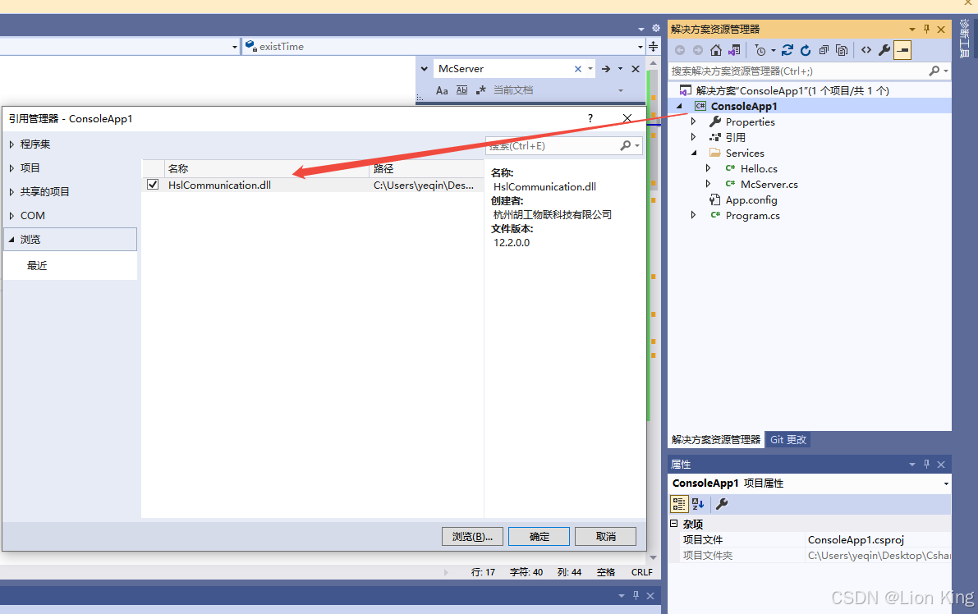The image size is (978, 614).
Task: Open properties wrench icon in Solution Explorer toolbar
Action: coord(884,50)
